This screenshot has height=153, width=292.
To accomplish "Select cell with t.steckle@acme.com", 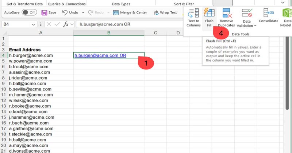I will [41, 134].
